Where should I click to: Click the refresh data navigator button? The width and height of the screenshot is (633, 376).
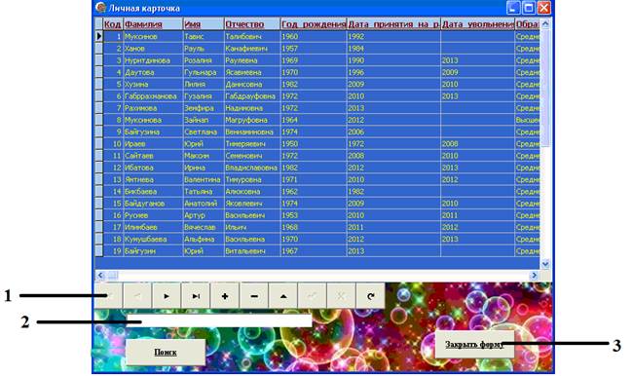tap(371, 296)
